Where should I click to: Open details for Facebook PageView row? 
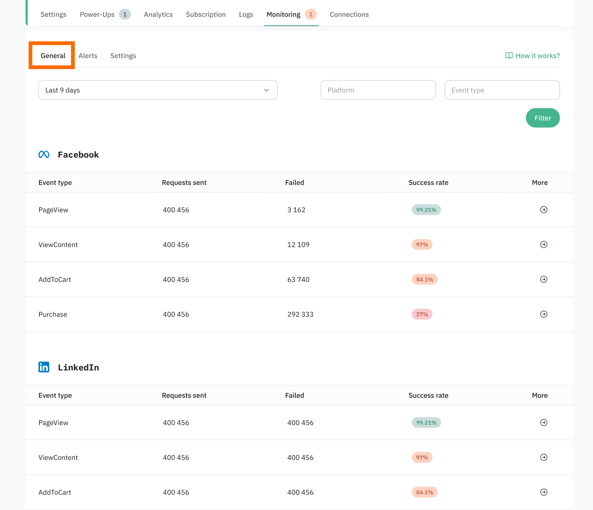coord(543,210)
